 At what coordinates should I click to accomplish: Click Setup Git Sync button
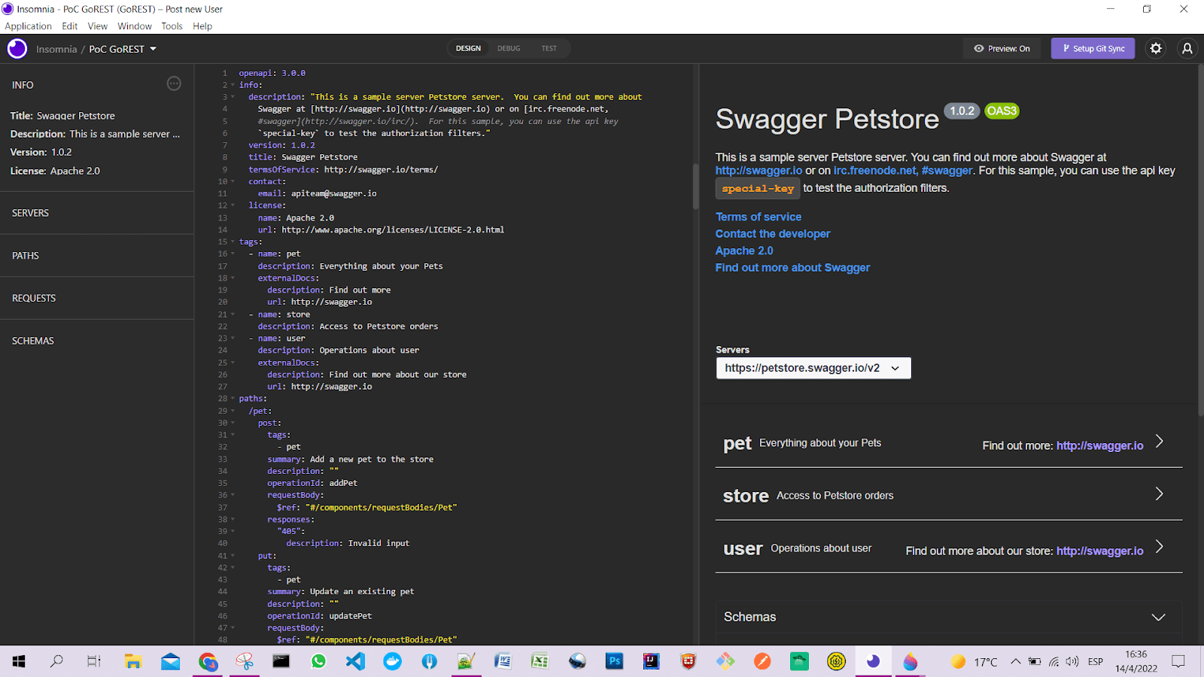(1093, 49)
